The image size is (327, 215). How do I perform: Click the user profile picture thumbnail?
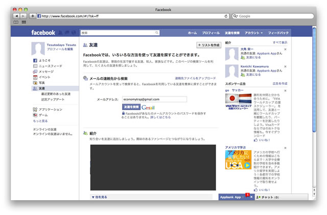[38, 49]
